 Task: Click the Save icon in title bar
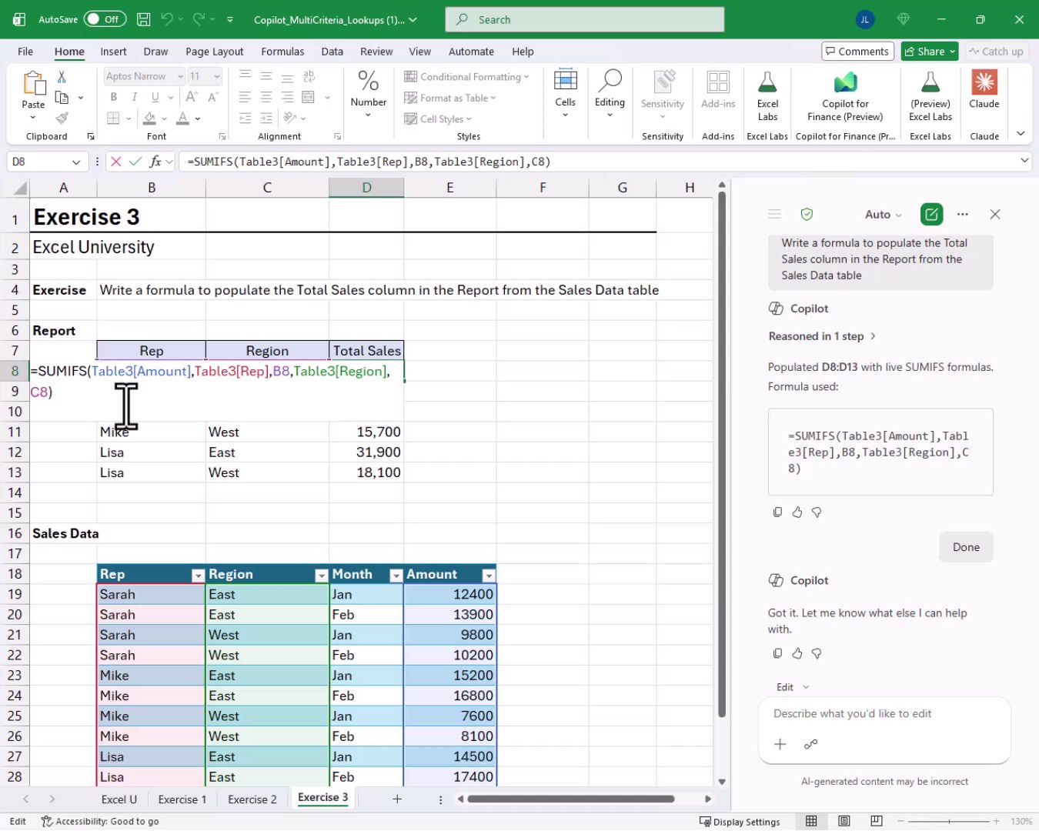(x=143, y=19)
